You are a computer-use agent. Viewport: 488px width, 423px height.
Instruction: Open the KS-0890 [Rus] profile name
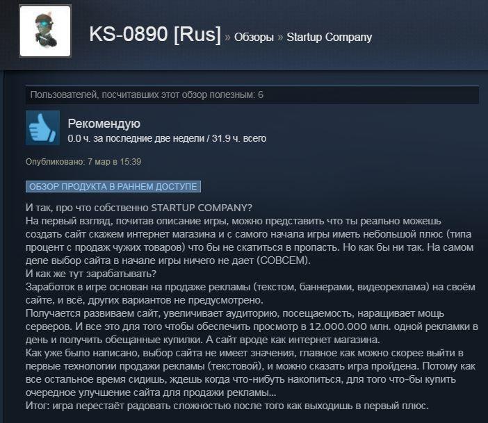[x=155, y=34]
